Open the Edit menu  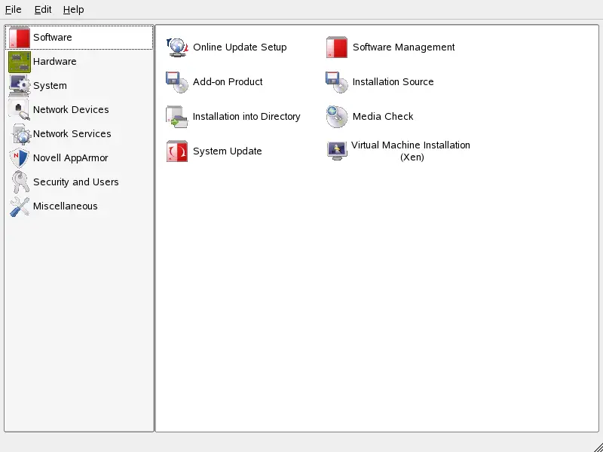pos(43,10)
